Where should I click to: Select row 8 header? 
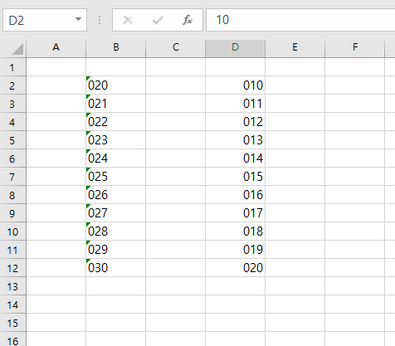(x=12, y=195)
